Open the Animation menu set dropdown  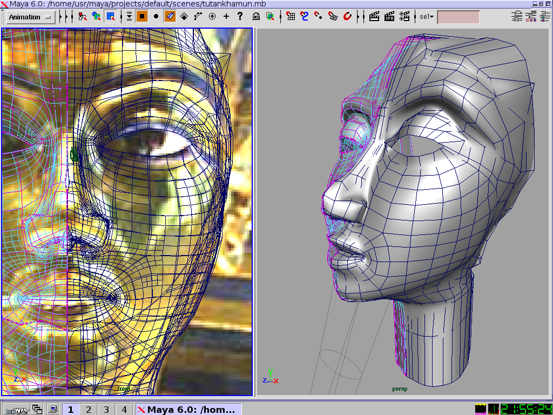[30, 17]
